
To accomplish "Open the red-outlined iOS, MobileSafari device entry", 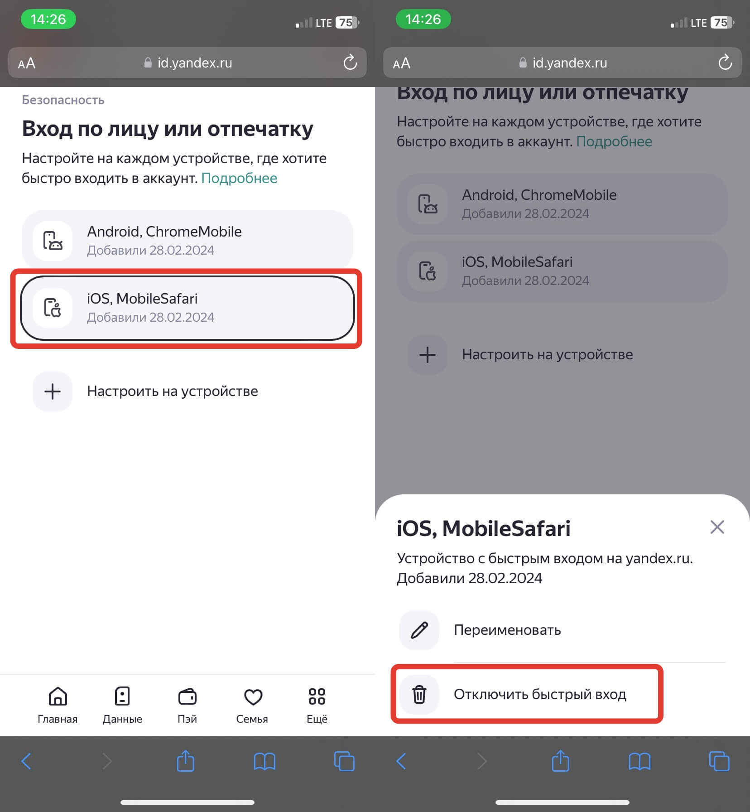I will click(187, 308).
